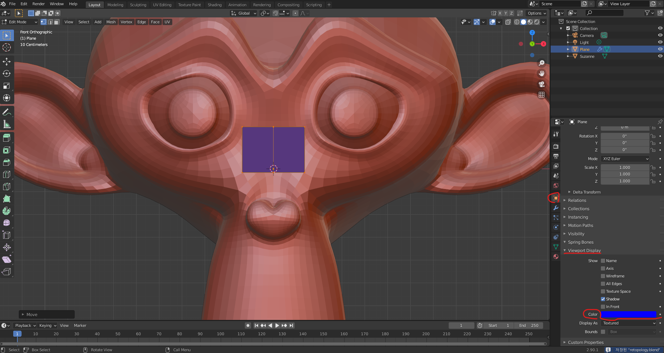This screenshot has height=353, width=664.
Task: Open the blue viewport display Color swatch
Action: click(x=628, y=314)
